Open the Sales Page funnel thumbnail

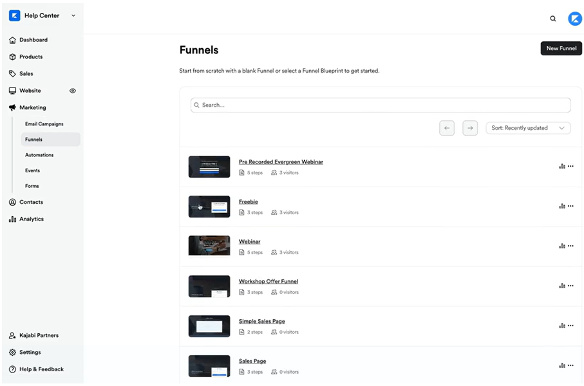[x=209, y=365]
